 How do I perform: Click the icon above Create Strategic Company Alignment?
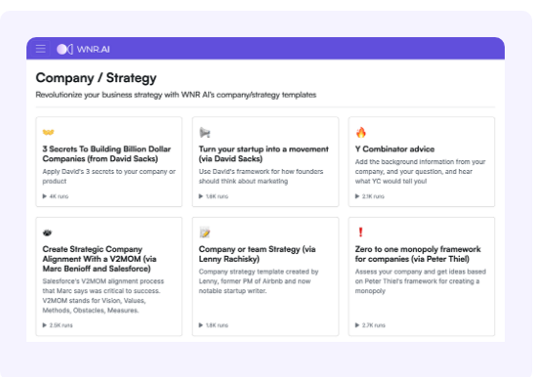coord(47,232)
